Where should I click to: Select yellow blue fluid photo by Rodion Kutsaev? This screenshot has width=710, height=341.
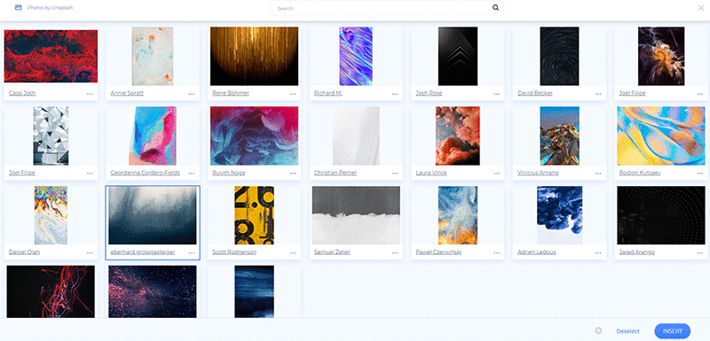(x=661, y=136)
